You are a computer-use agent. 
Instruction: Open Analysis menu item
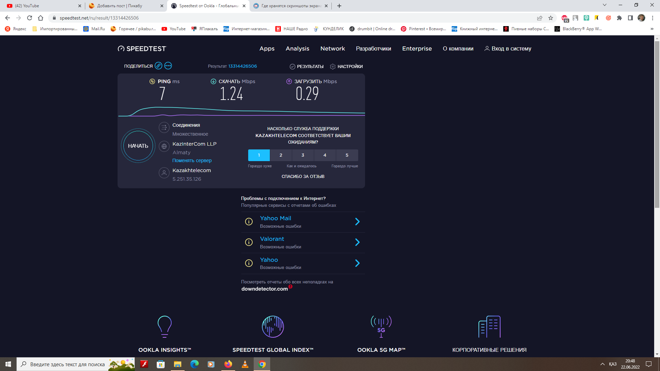tap(297, 49)
